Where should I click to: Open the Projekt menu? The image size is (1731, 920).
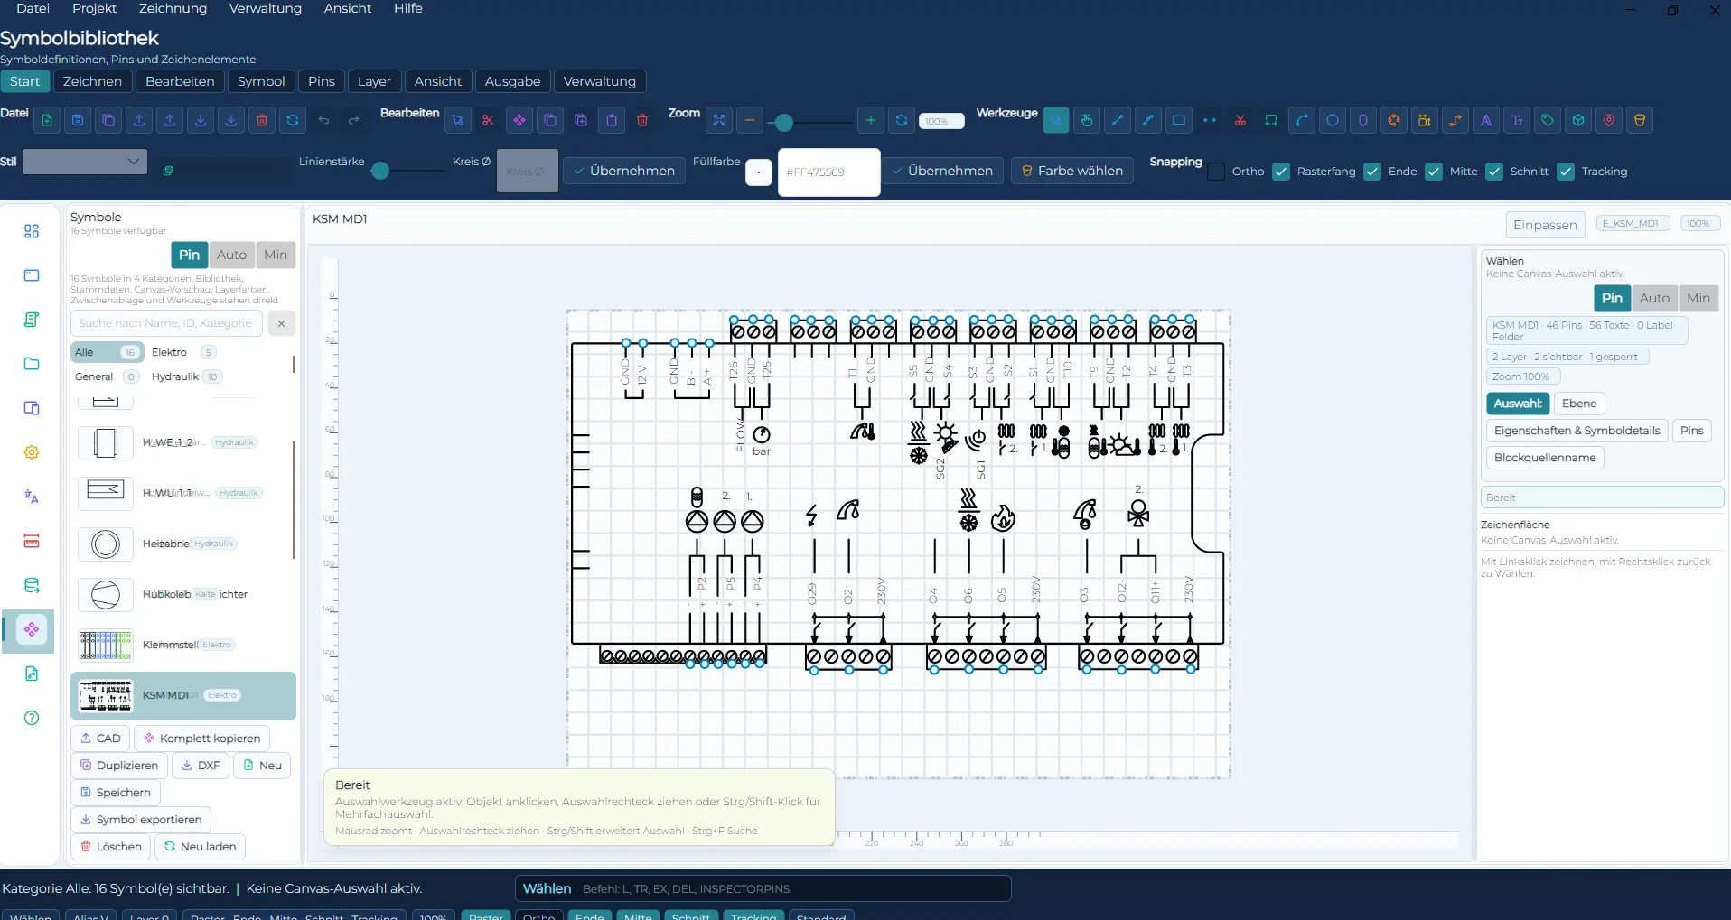pyautogui.click(x=95, y=8)
